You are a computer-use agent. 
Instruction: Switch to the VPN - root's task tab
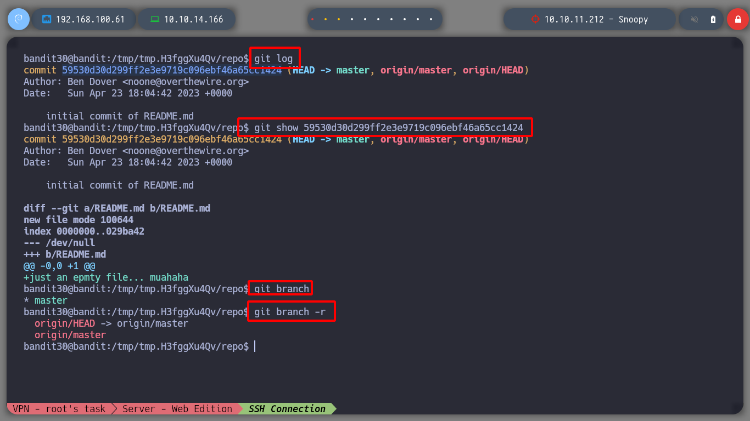[59, 408]
